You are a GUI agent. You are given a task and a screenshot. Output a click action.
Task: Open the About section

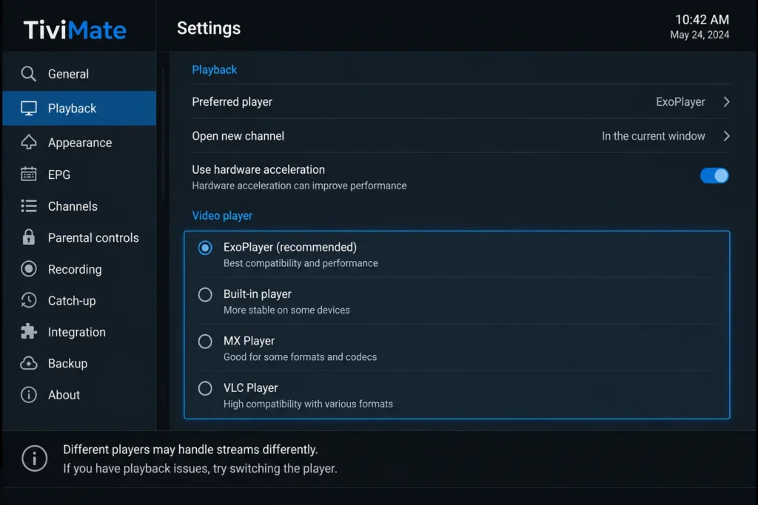tap(79, 394)
